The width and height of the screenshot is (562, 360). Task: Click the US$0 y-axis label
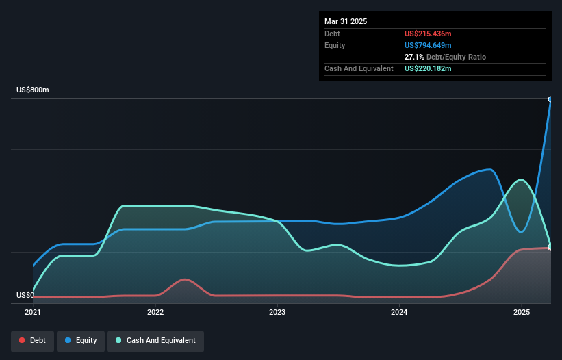(25, 295)
